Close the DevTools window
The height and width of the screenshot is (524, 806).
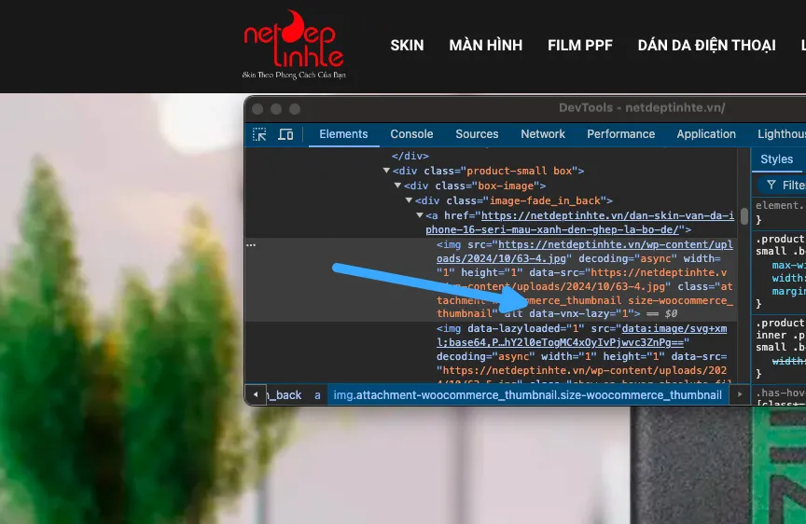(x=257, y=109)
